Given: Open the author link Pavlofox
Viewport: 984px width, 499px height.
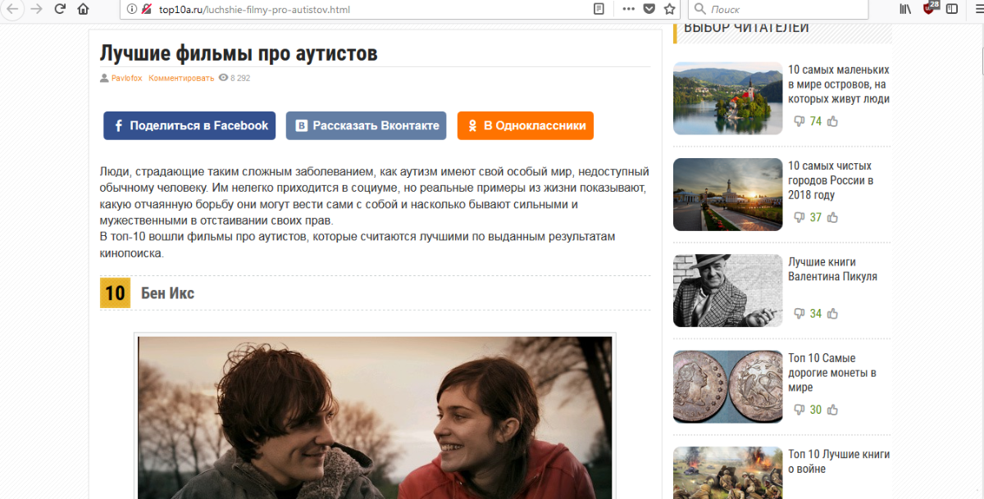Looking at the screenshot, I should click(126, 78).
